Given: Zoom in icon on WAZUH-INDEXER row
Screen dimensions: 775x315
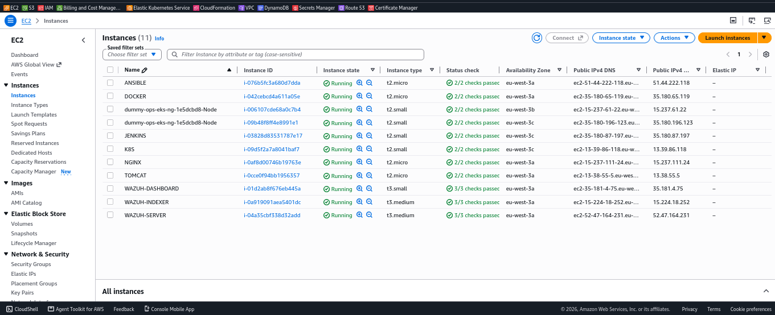Looking at the screenshot, I should (x=359, y=202).
